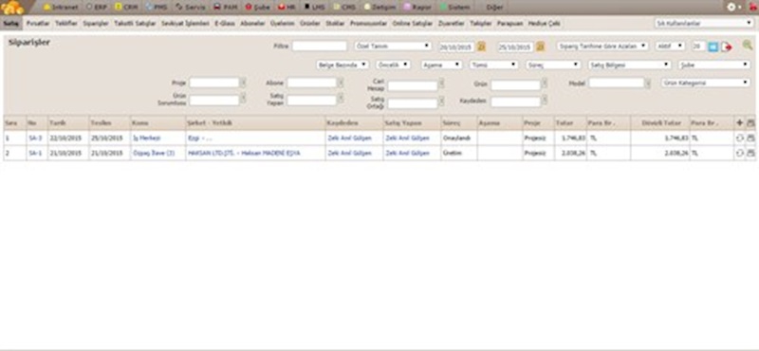Click the plus icon in table header
This screenshot has height=351, width=759.
(739, 123)
